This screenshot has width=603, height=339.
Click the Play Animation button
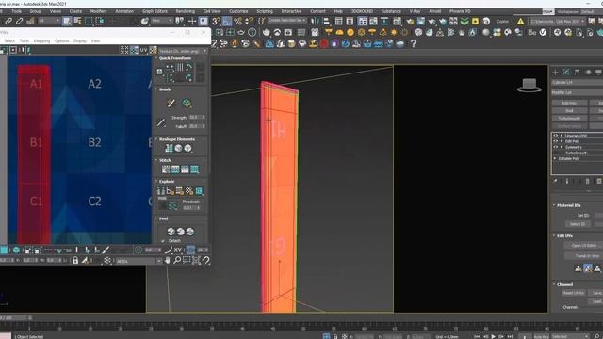[494, 336]
